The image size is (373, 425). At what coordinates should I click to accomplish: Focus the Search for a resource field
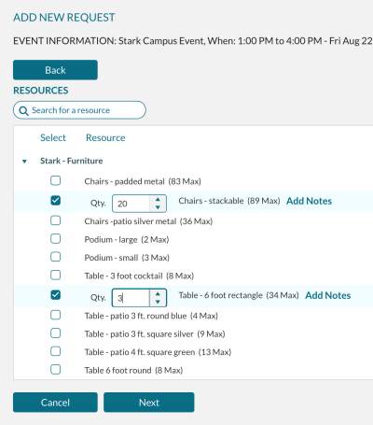79,110
